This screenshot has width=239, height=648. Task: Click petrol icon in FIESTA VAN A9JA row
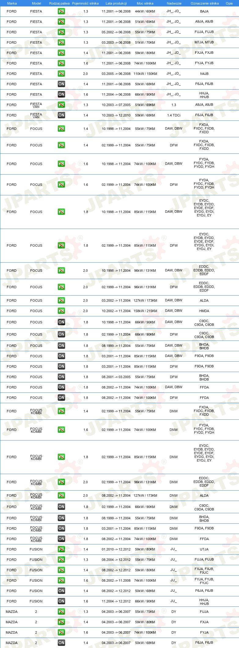pyautogui.click(x=61, y=105)
